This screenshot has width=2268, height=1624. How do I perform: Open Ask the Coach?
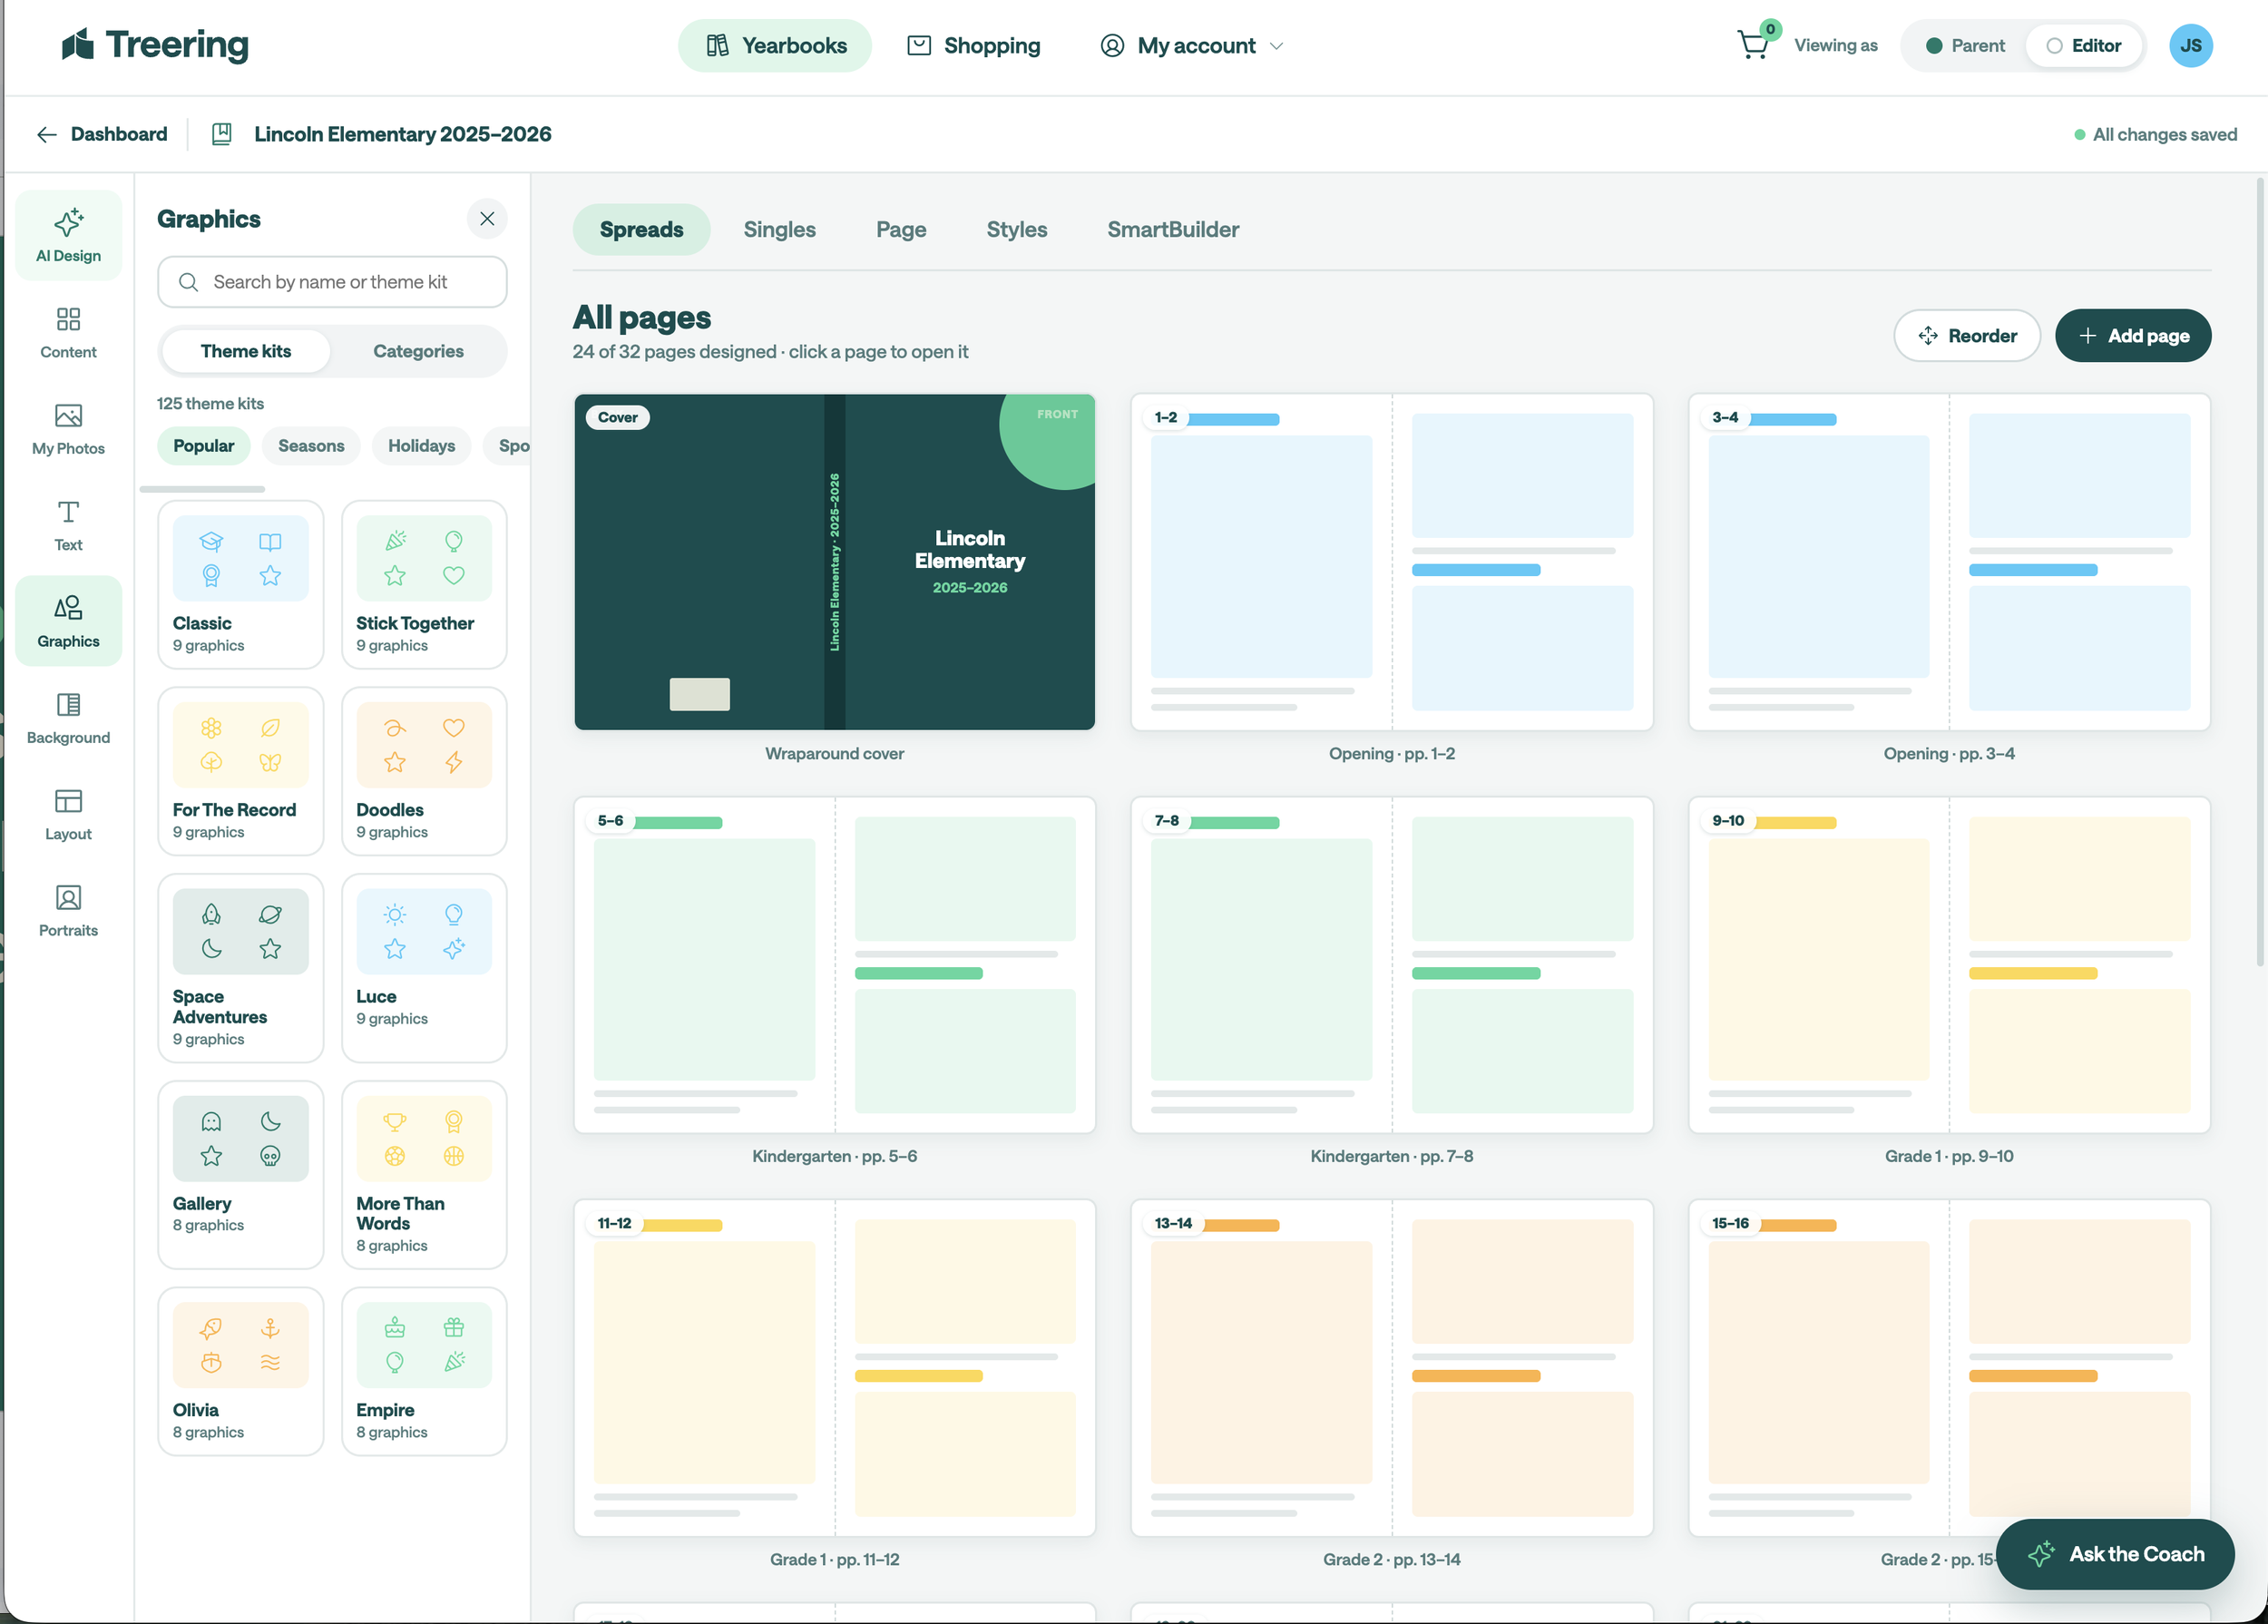(2115, 1554)
